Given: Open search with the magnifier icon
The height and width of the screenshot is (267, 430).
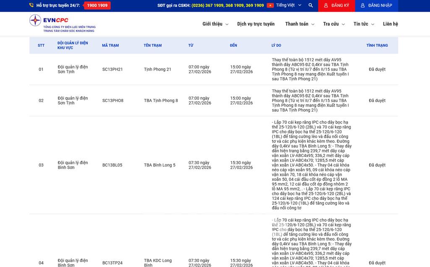Looking at the screenshot, I should coord(311,5).
